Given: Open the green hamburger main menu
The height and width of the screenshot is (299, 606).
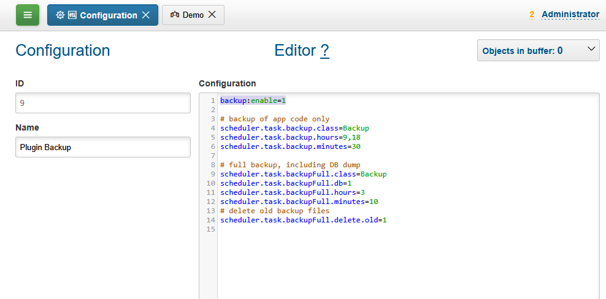Looking at the screenshot, I should coord(28,15).
